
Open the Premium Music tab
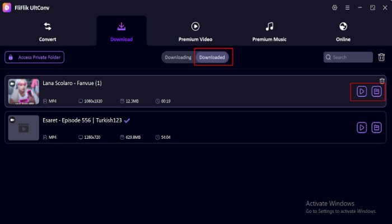(269, 32)
